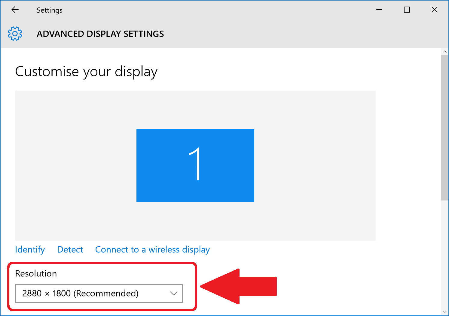Screen dimensions: 449x316
Task: Click the scrollbar down arrow
Action: 445,312
